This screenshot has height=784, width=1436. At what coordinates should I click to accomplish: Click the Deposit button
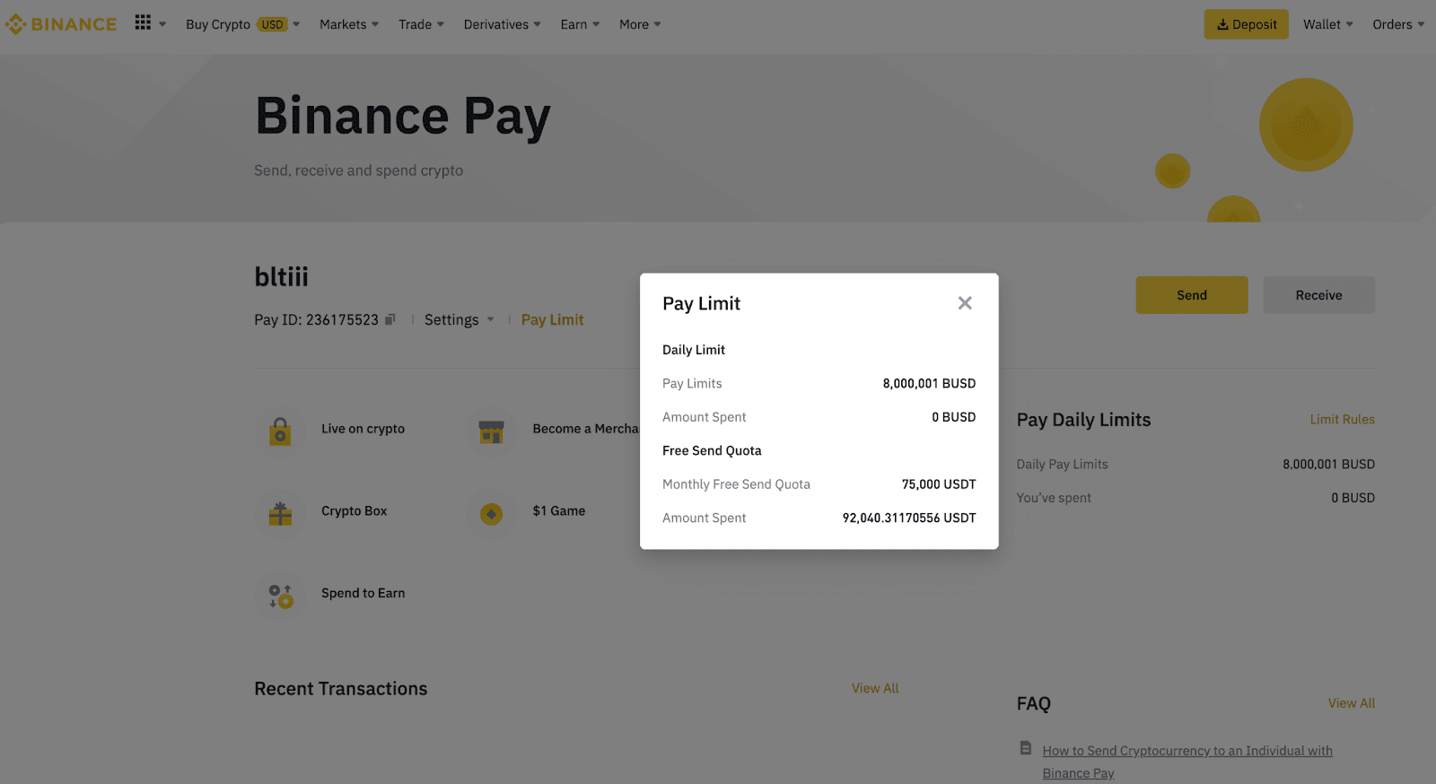click(1246, 24)
